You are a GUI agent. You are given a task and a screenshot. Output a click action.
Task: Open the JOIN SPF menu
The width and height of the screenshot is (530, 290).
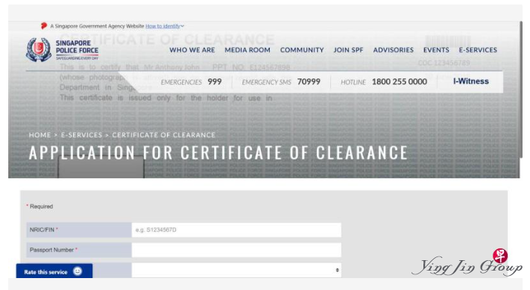pos(348,50)
